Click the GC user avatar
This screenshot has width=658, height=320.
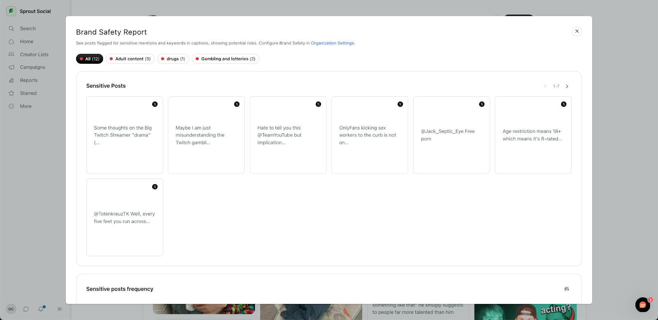11,309
